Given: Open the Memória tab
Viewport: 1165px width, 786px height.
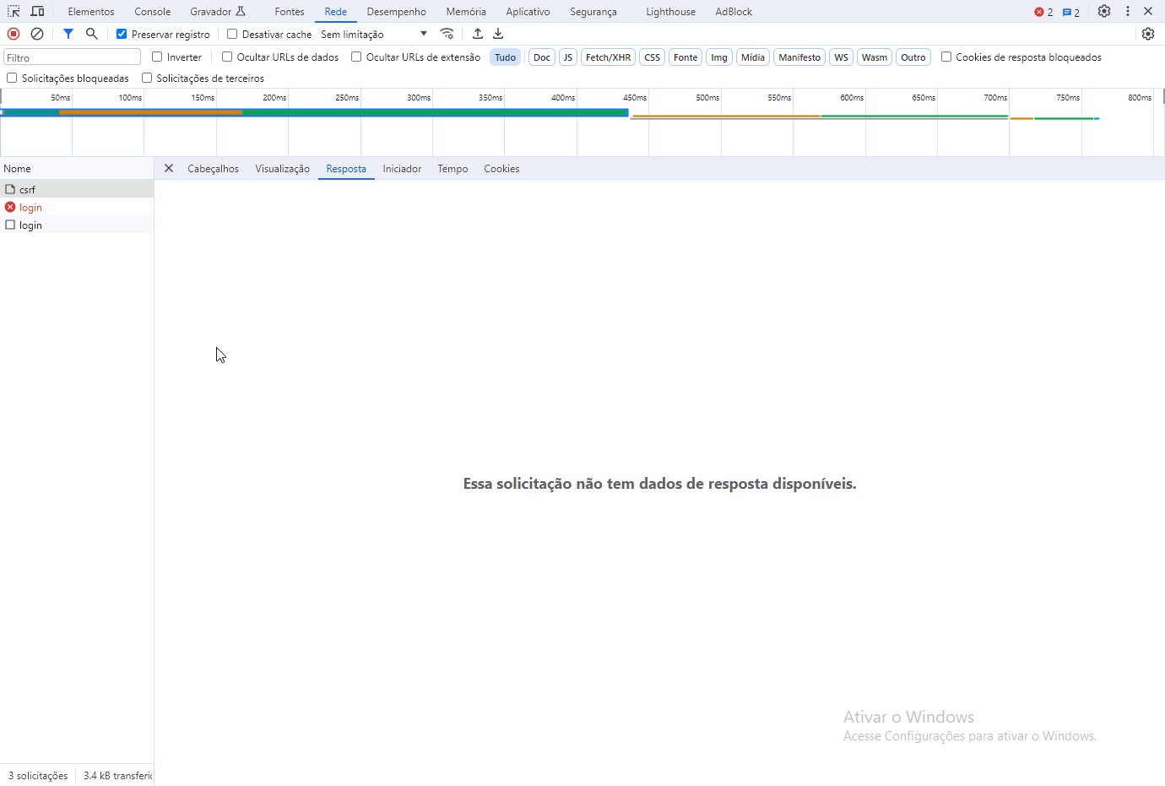Looking at the screenshot, I should point(466,12).
